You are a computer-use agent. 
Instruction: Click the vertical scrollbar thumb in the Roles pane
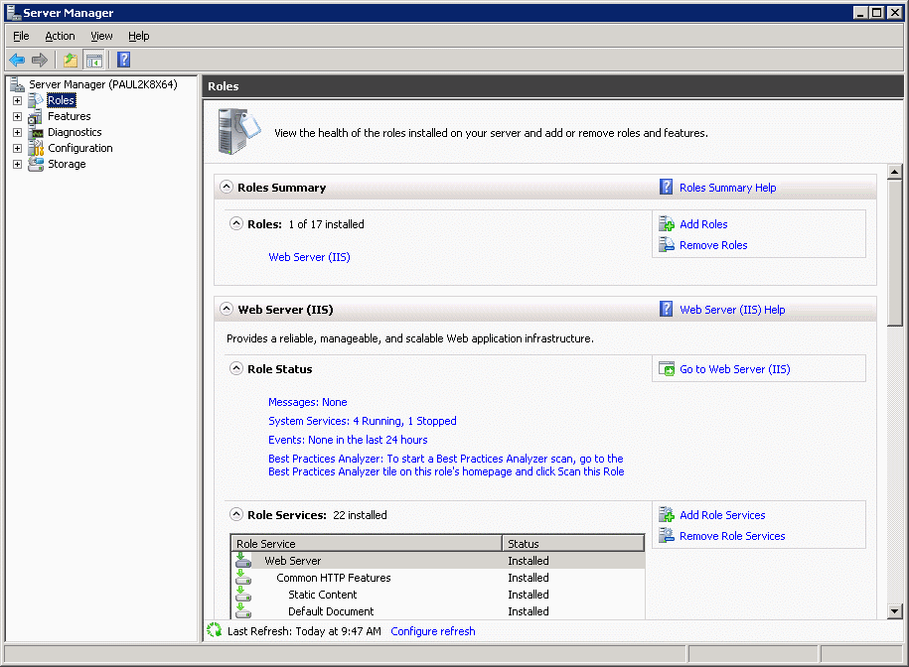(894, 253)
